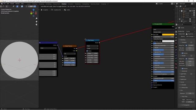This screenshot has width=196, height=110.
Task: Open the Edit menu
Action: [x=8, y=4]
